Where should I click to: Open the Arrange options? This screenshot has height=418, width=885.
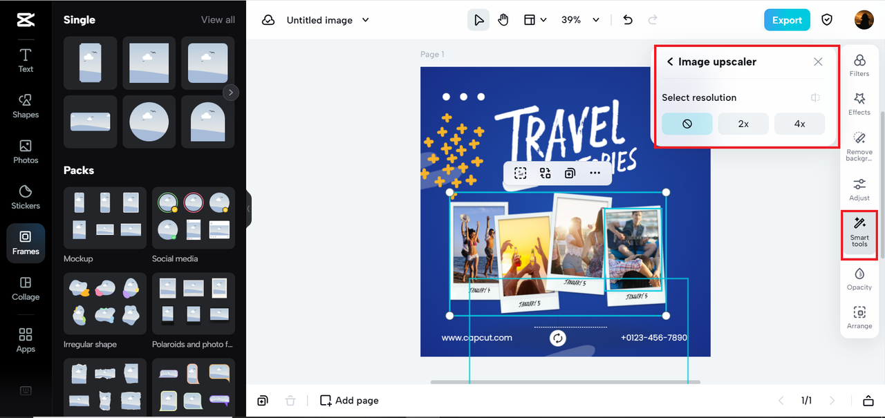pos(859,317)
